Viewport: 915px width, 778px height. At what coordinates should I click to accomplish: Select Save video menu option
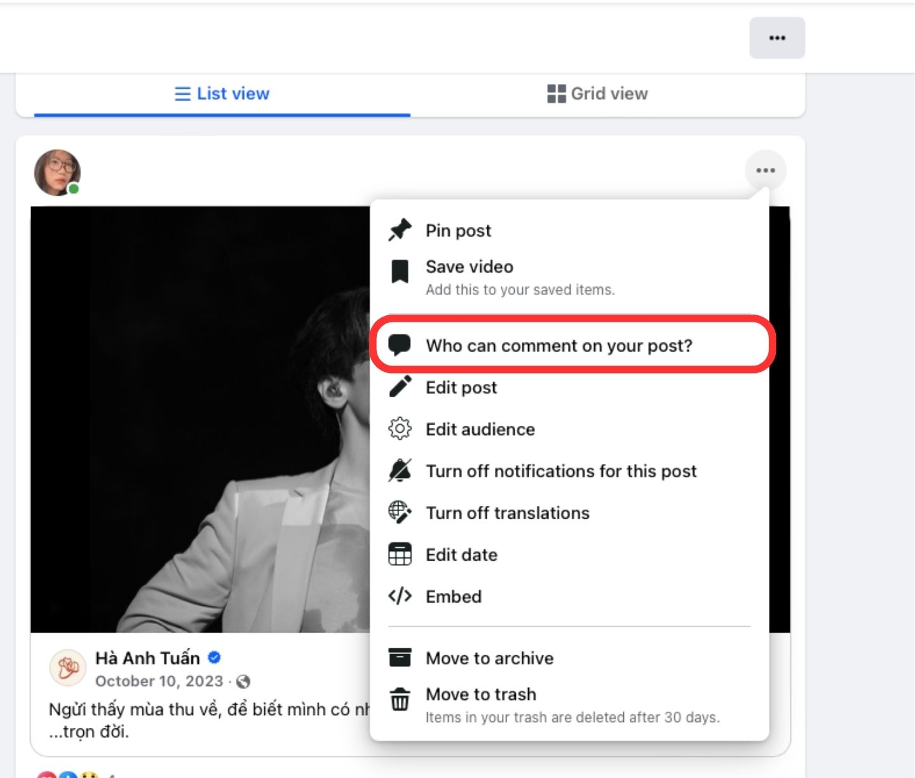(569, 277)
